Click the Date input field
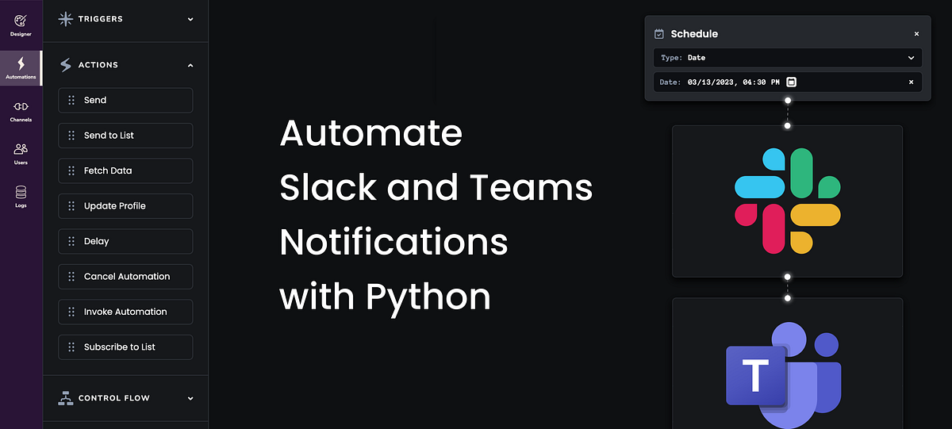 click(x=788, y=82)
